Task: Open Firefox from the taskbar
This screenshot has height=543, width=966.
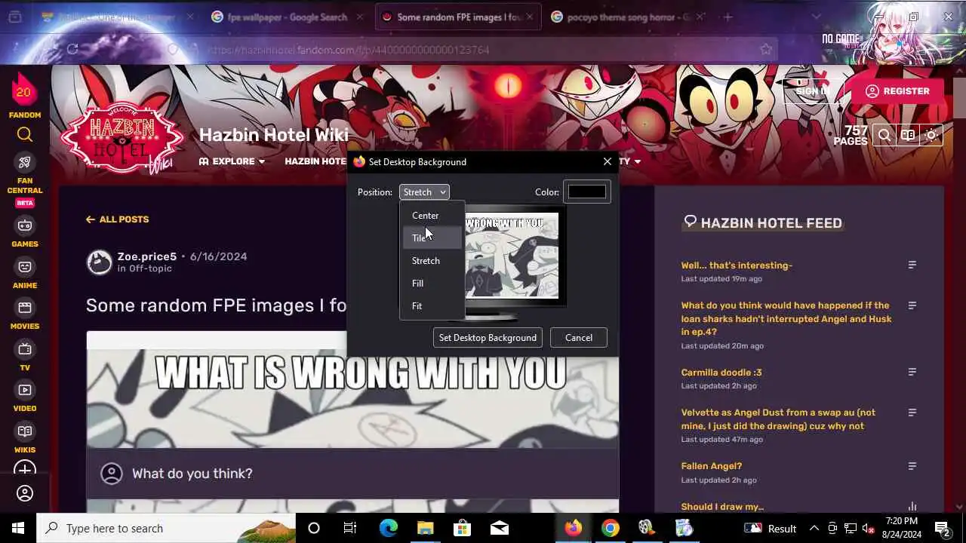Action: pyautogui.click(x=574, y=528)
